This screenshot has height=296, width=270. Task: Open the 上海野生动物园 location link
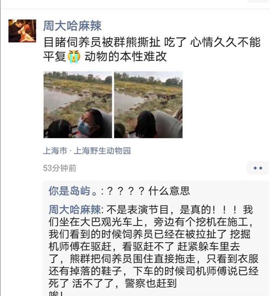pos(102,150)
